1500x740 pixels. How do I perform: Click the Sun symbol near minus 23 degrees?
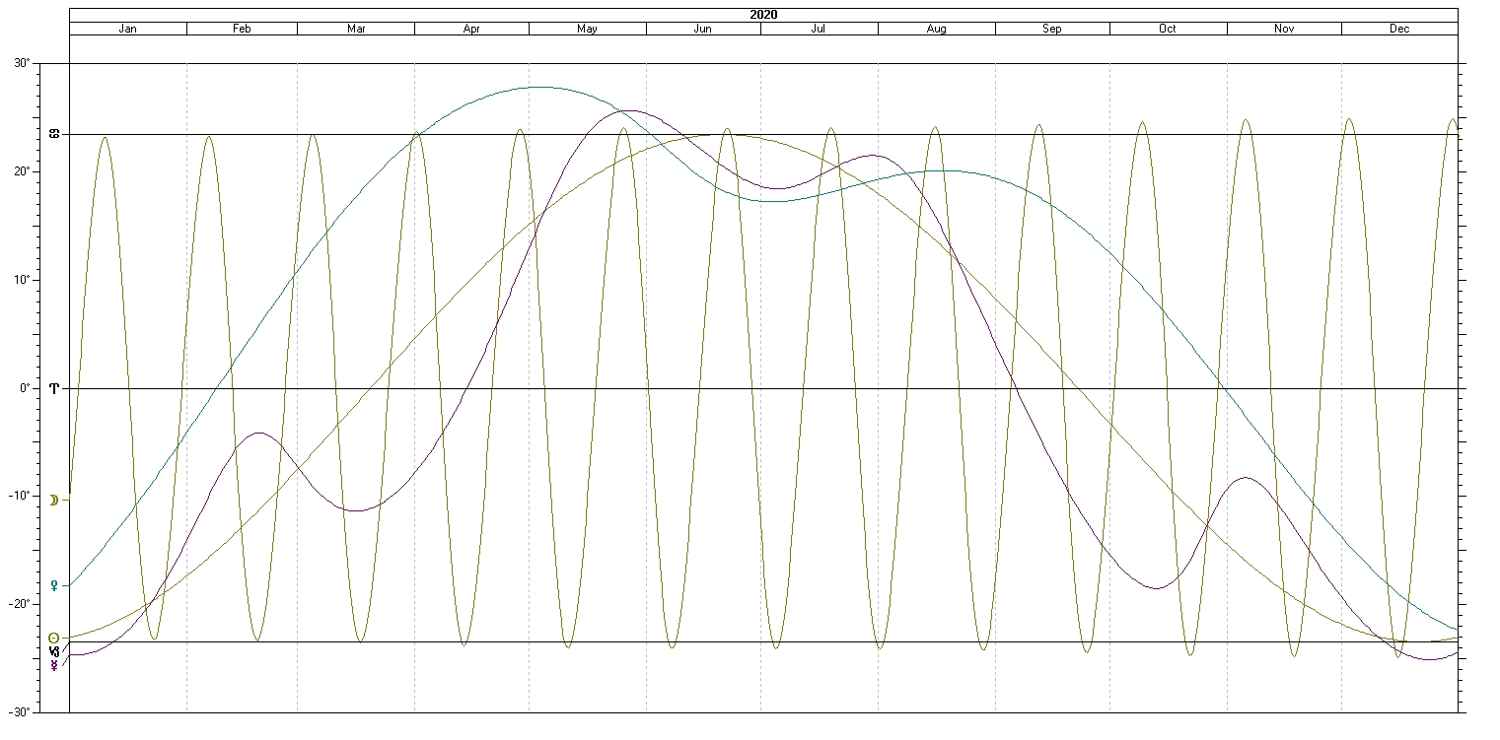click(x=54, y=639)
